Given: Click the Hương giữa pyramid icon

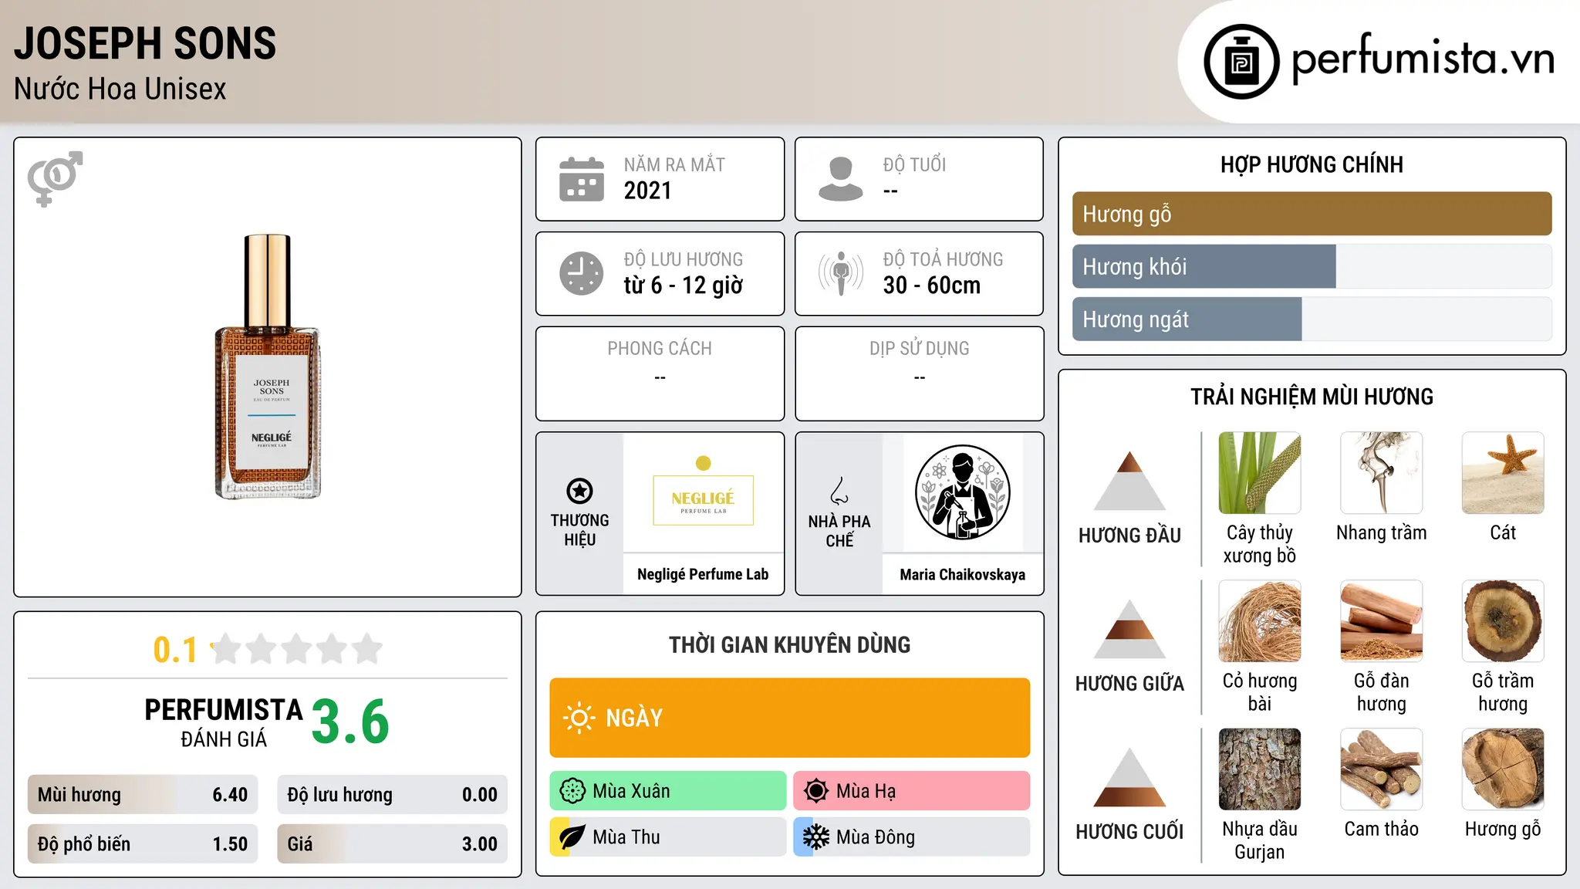Looking at the screenshot, I should (x=1129, y=628).
